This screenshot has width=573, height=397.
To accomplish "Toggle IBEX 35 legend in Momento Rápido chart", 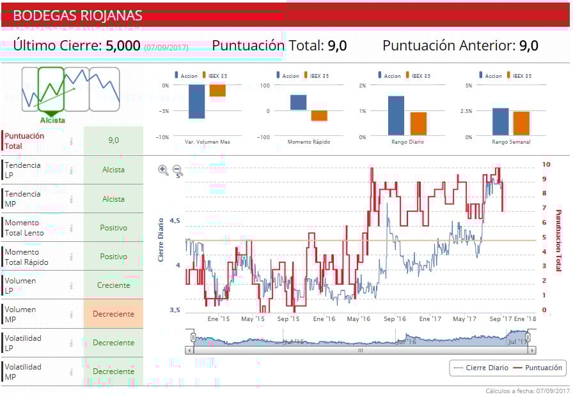I will pos(316,75).
